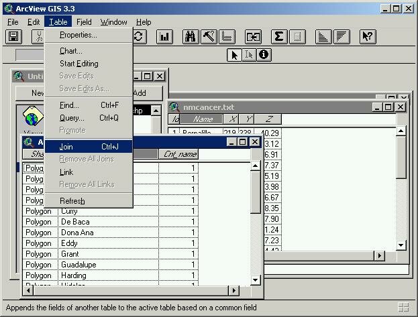The height and width of the screenshot is (317, 418).
Task: Select the Pointer arrow tool
Action: pos(234,55)
